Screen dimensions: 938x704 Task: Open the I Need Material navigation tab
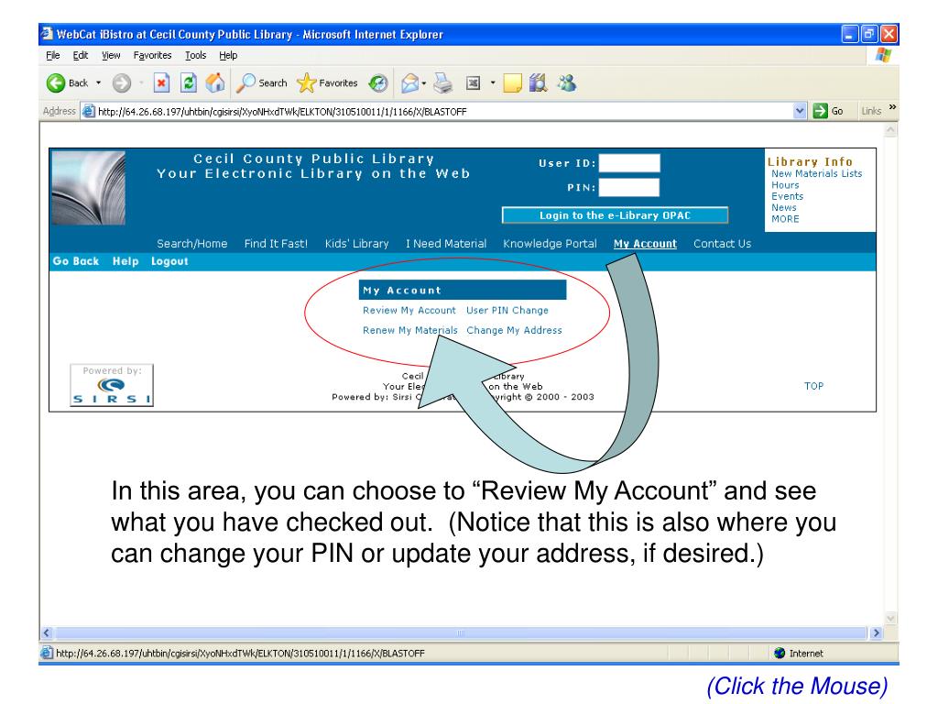point(446,244)
